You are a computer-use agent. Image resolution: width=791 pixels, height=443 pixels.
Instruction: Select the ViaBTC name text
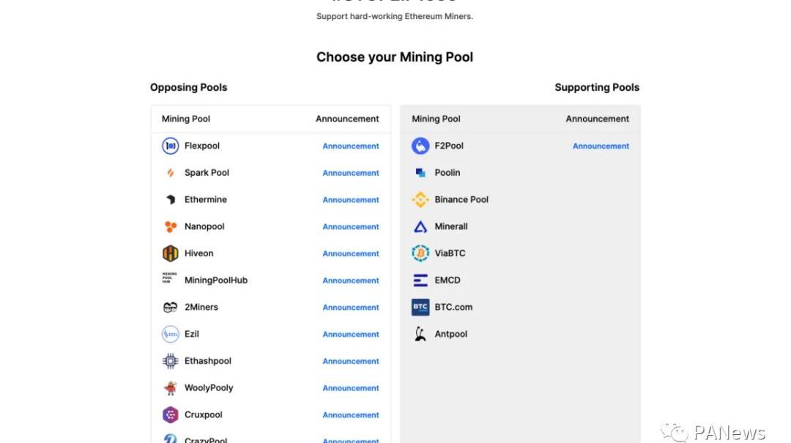click(450, 253)
